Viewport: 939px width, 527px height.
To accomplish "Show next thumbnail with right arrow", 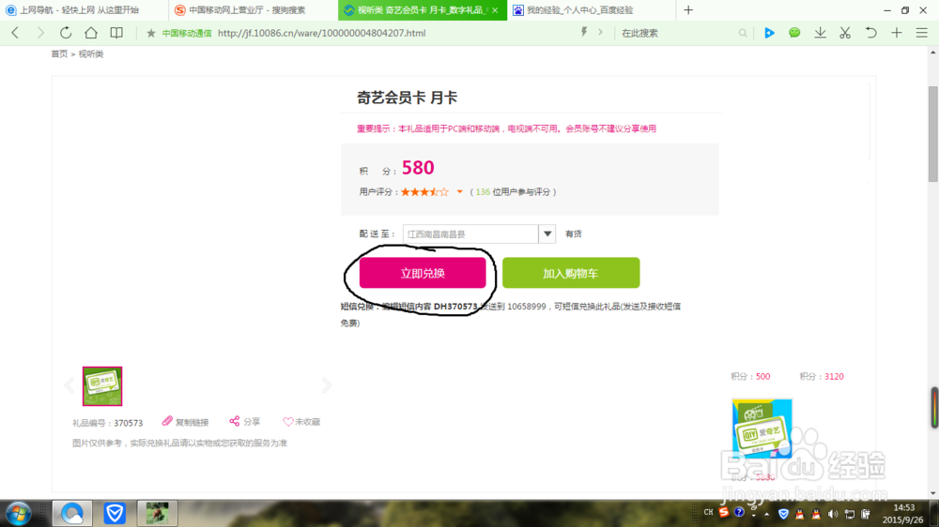I will 327,385.
